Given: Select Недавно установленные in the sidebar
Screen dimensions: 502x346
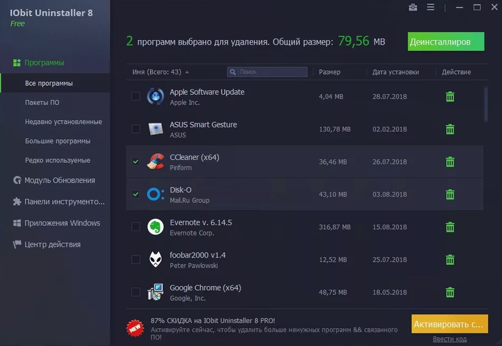Looking at the screenshot, I should (x=63, y=122).
